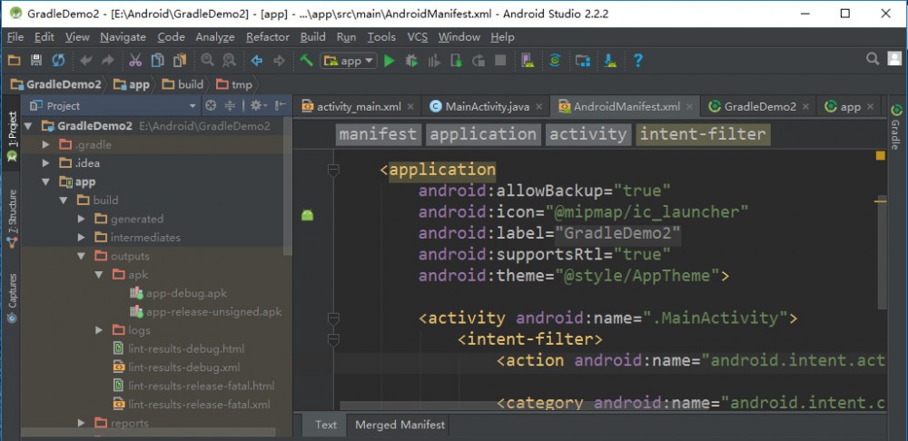Screen dimensions: 908x441
Task: Expand the logs folder
Action: (x=100, y=330)
